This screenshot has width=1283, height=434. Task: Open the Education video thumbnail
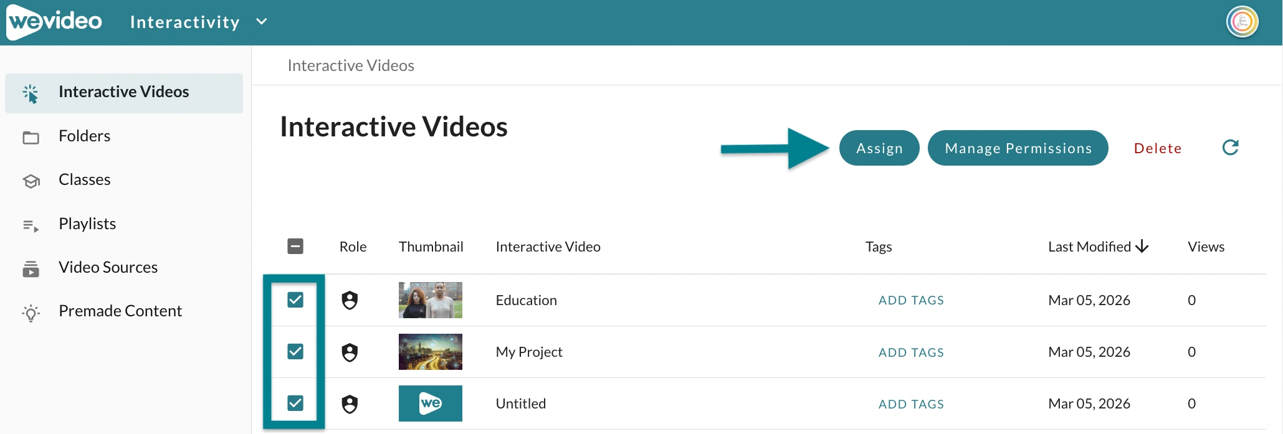pos(431,300)
